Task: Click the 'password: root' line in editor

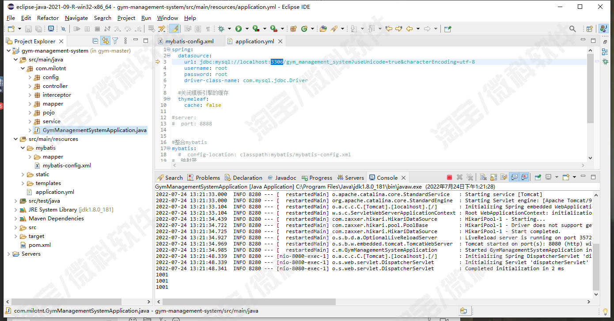Action: click(206, 74)
